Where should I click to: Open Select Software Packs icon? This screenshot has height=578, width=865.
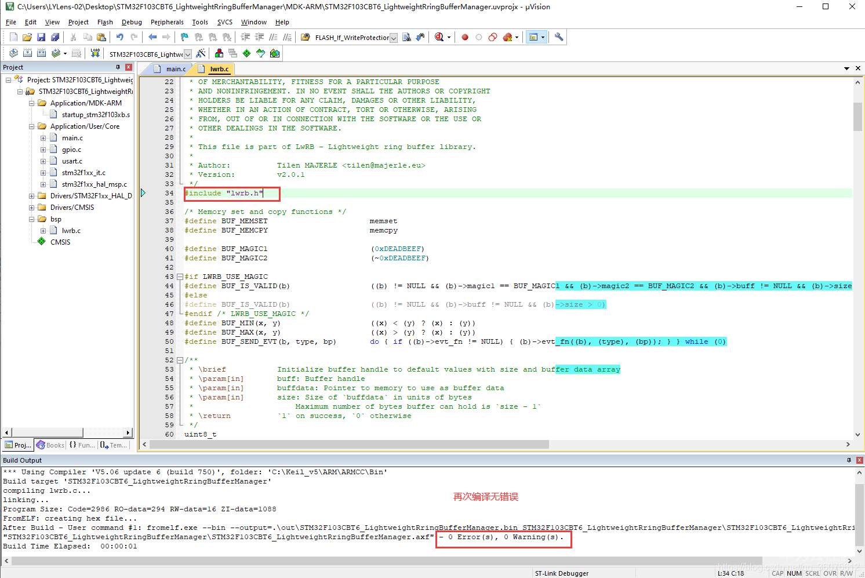point(261,53)
